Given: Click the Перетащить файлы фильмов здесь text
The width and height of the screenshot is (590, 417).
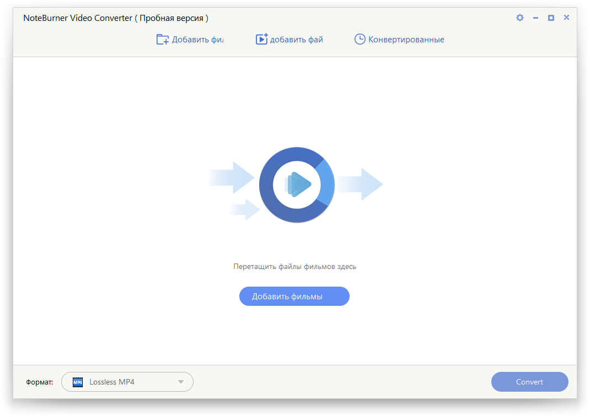Looking at the screenshot, I should coord(294,266).
